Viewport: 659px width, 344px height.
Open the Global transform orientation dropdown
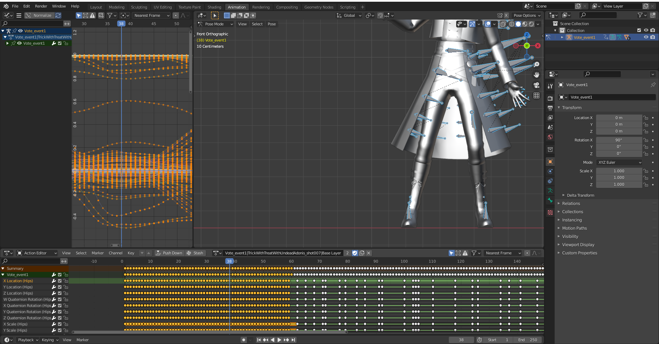click(x=349, y=15)
